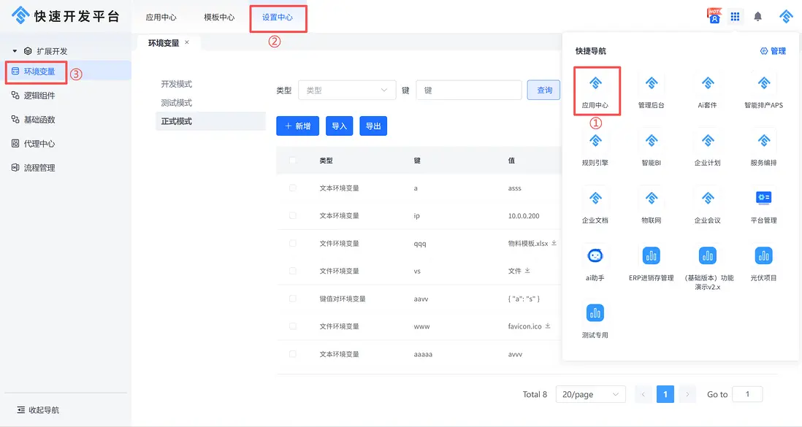
Task: Open 流程管理 in the sidebar
Action: [39, 168]
